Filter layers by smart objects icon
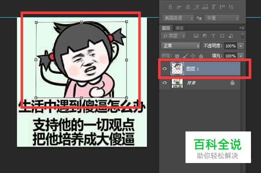 coord(231,36)
